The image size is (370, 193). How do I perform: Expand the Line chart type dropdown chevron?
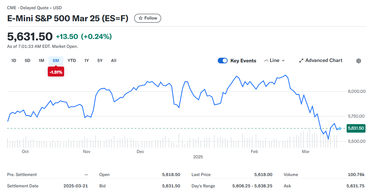[x=283, y=61]
